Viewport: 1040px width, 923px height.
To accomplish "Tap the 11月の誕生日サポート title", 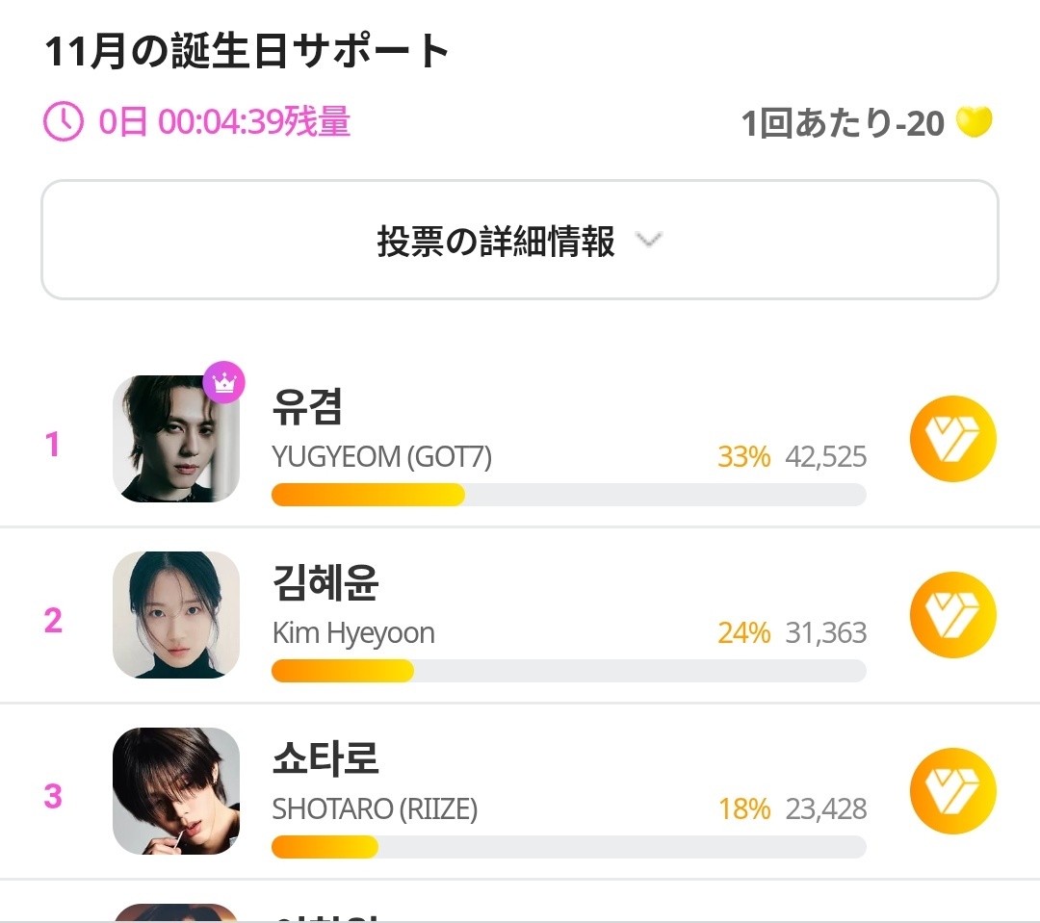I will (247, 51).
